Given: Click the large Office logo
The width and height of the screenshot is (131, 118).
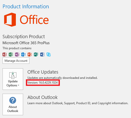Looking at the screenshot, I should point(26,20).
